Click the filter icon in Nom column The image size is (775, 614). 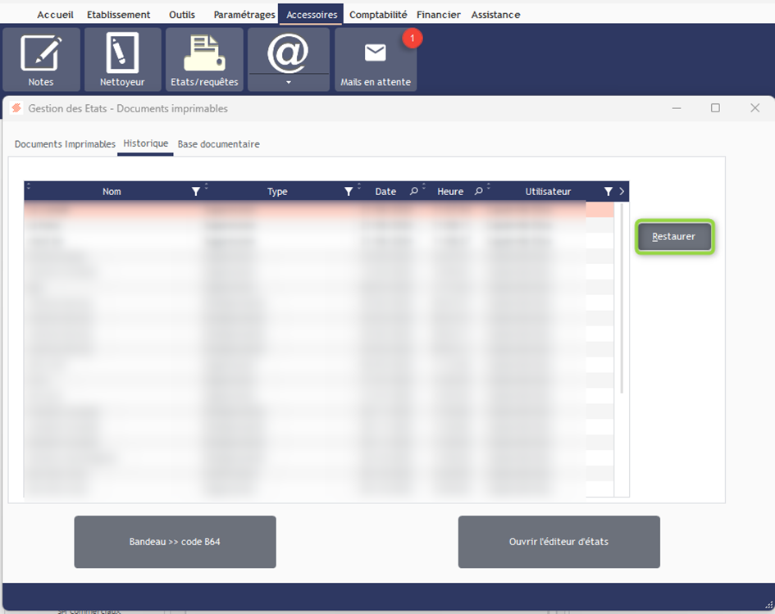(196, 192)
